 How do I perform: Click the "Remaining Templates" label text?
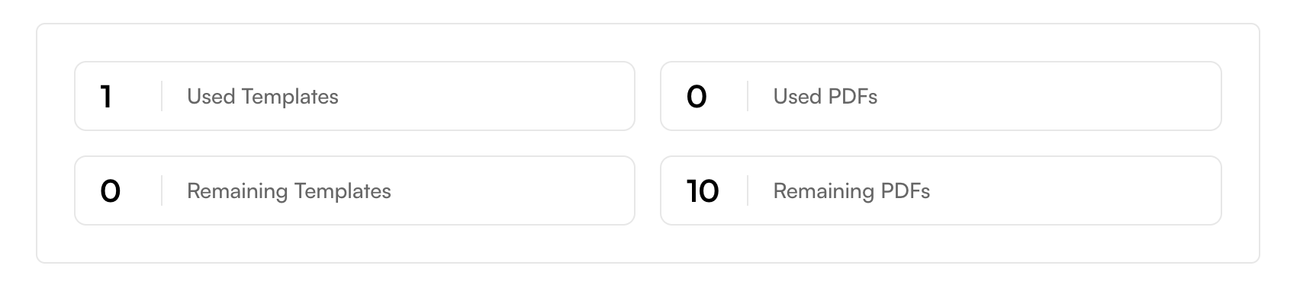[289, 191]
